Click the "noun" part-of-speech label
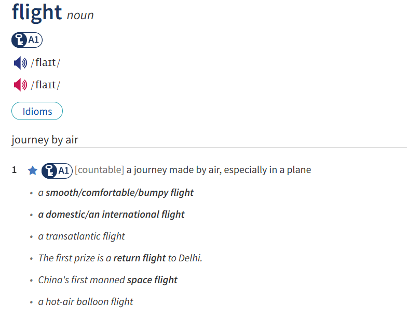407x319 pixels. point(80,16)
